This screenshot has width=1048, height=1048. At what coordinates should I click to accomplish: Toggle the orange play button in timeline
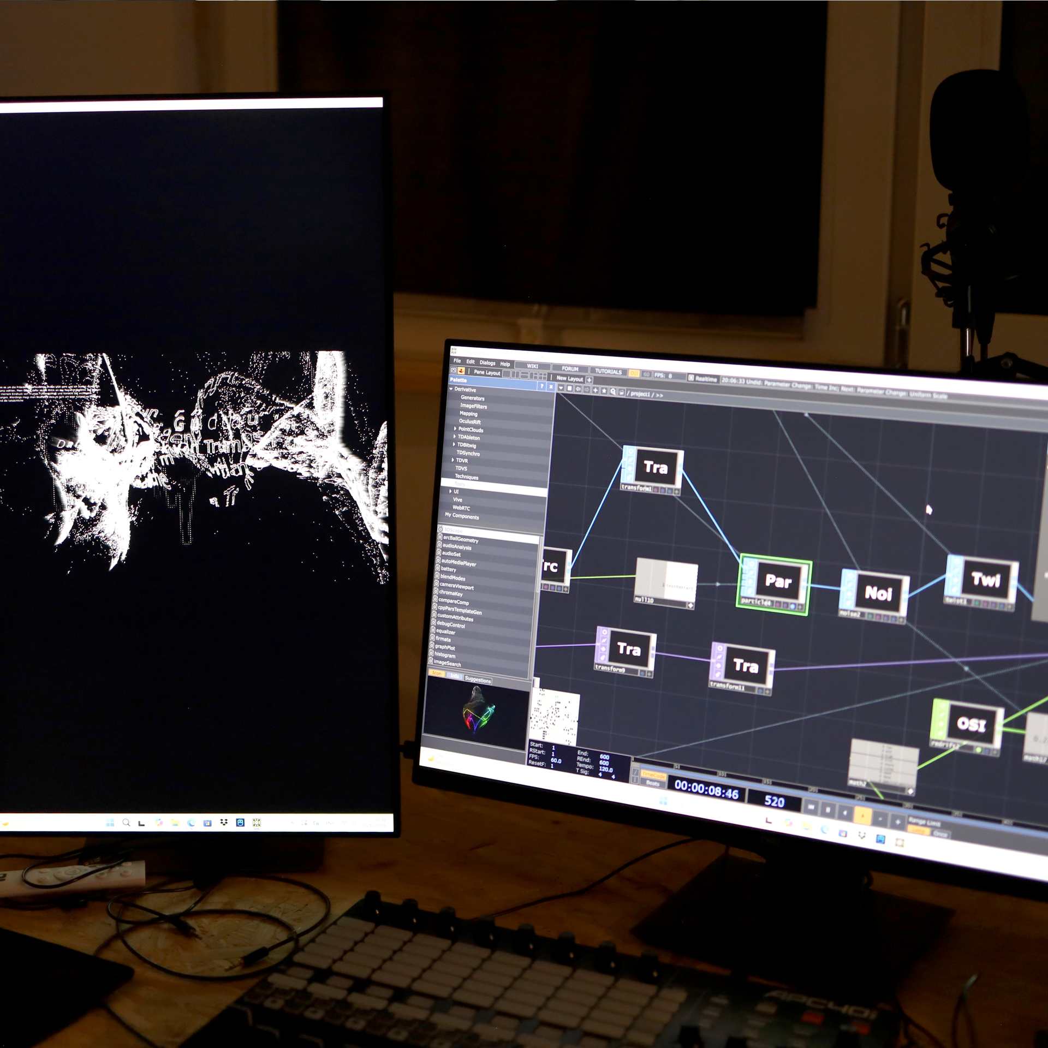pos(862,817)
